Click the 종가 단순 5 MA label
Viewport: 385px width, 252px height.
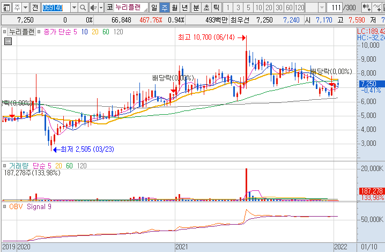point(60,32)
